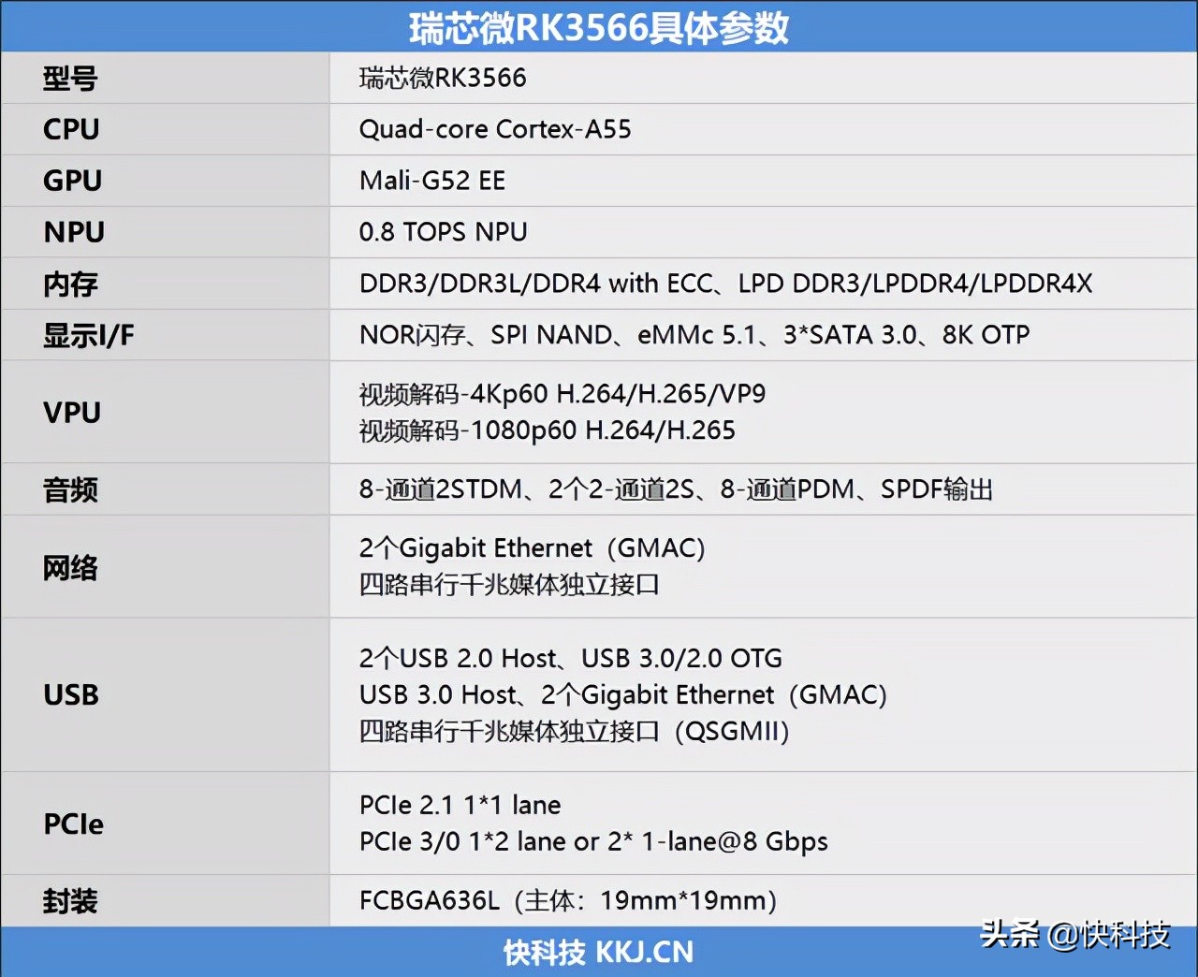The width and height of the screenshot is (1198, 977).
Task: Select the 0.8 TOPS NPU text
Action: tap(443, 232)
